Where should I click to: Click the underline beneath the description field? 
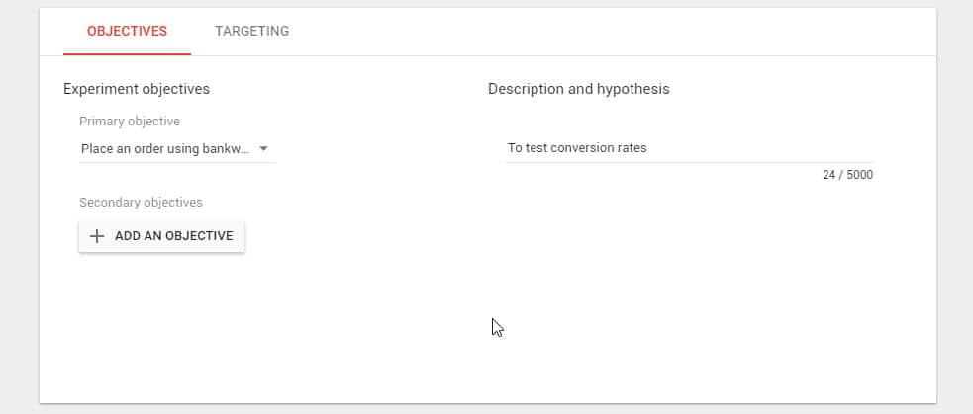pos(690,162)
